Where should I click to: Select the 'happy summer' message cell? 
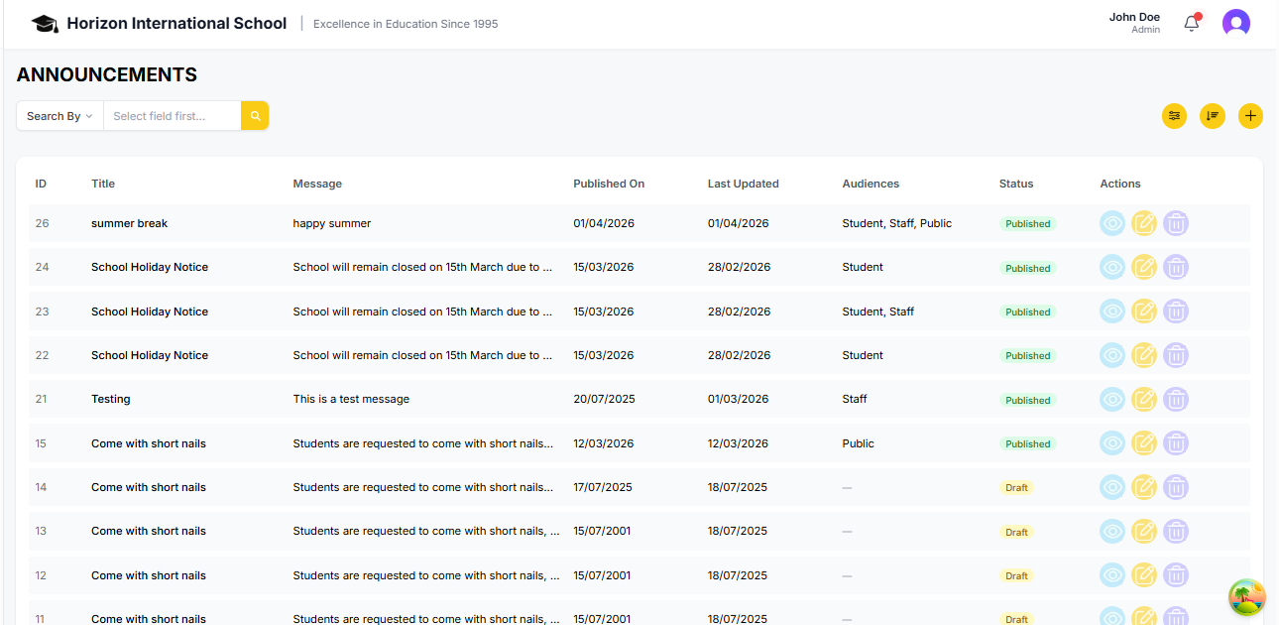332,223
